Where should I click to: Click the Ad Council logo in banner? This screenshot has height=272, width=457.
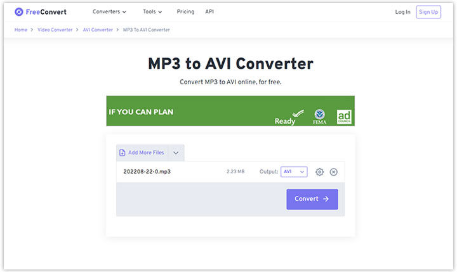pyautogui.click(x=344, y=117)
